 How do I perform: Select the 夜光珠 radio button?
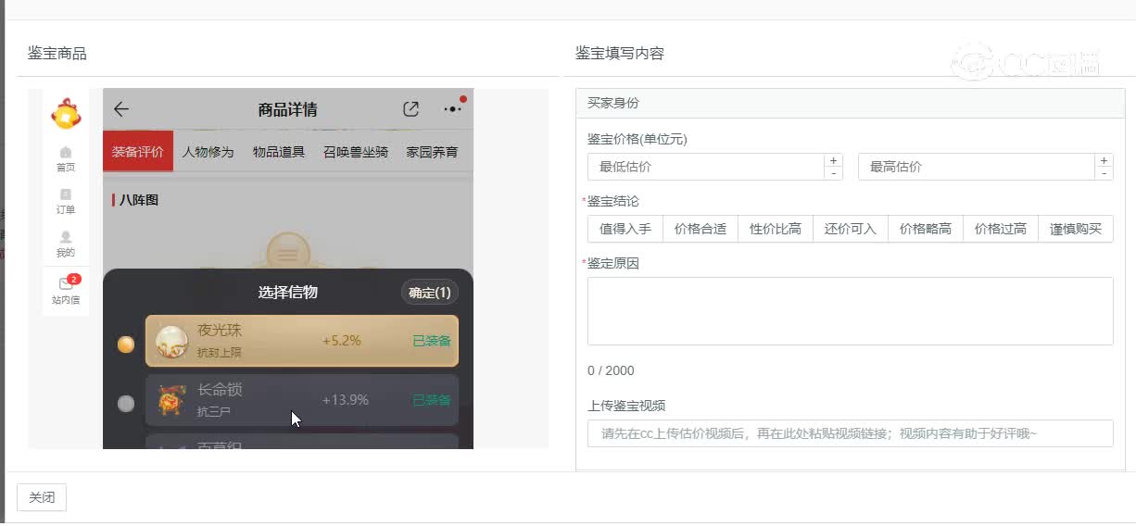point(126,344)
